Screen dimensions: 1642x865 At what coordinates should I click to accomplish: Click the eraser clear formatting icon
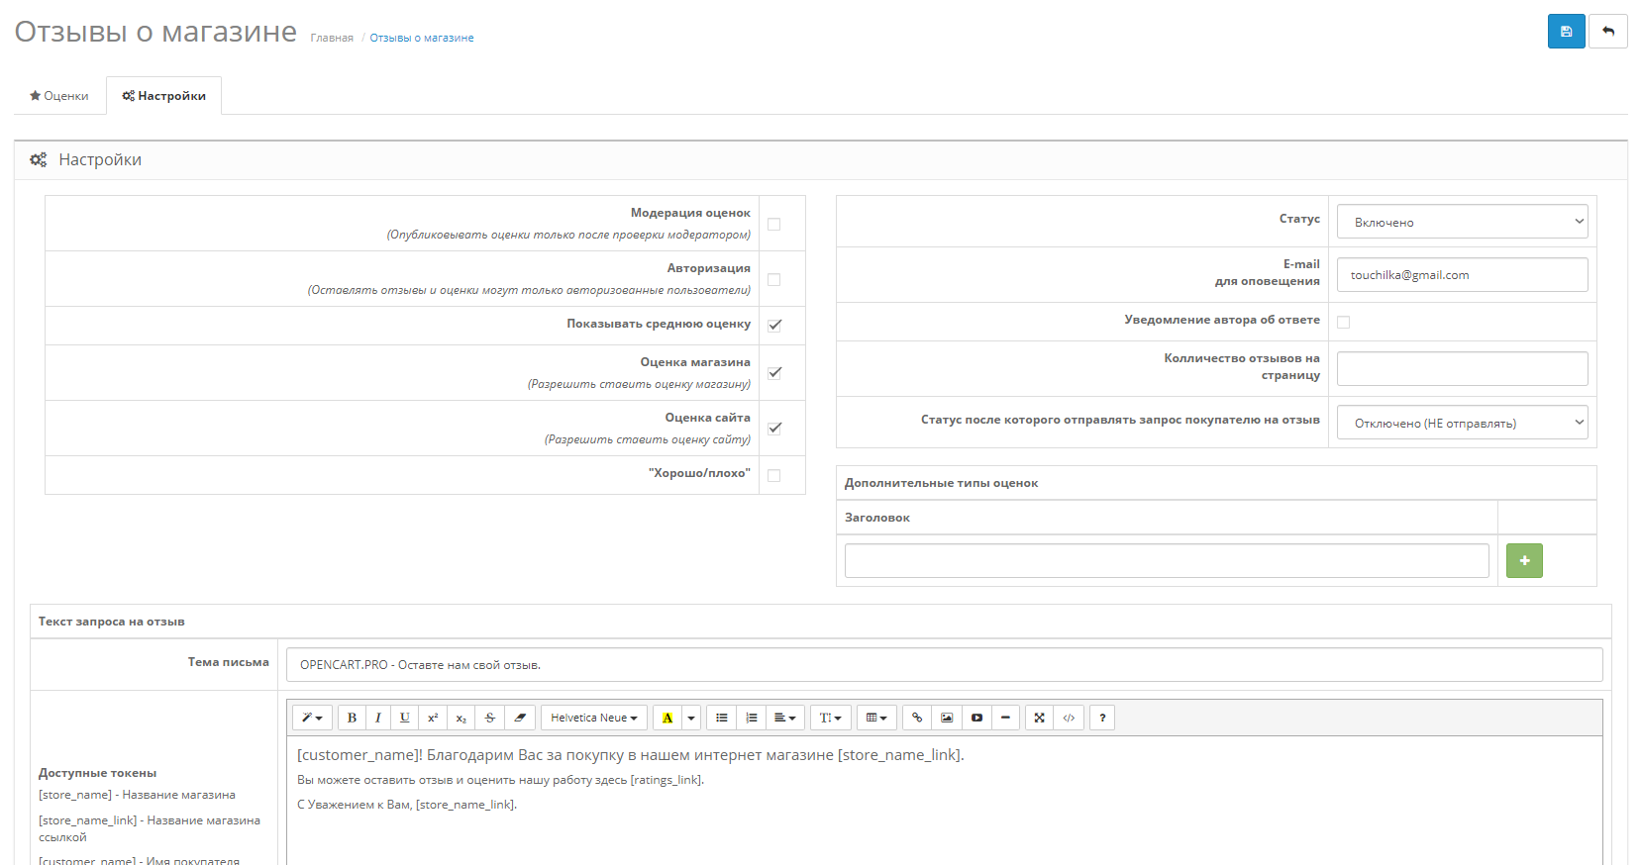[520, 718]
